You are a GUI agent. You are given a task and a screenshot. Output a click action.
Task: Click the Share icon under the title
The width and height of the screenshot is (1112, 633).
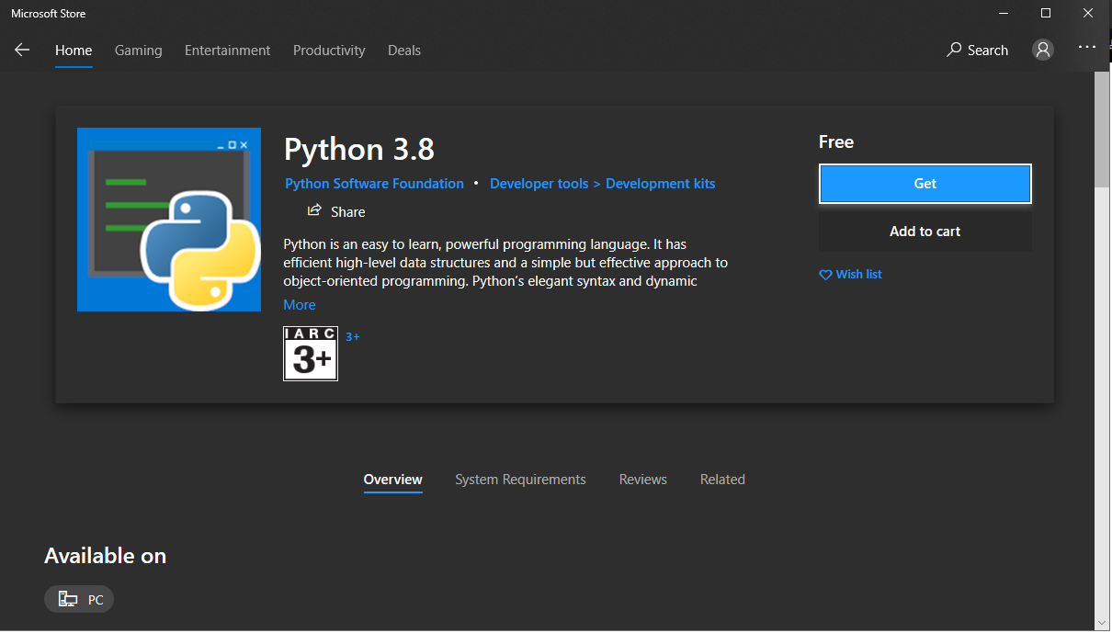pos(314,210)
